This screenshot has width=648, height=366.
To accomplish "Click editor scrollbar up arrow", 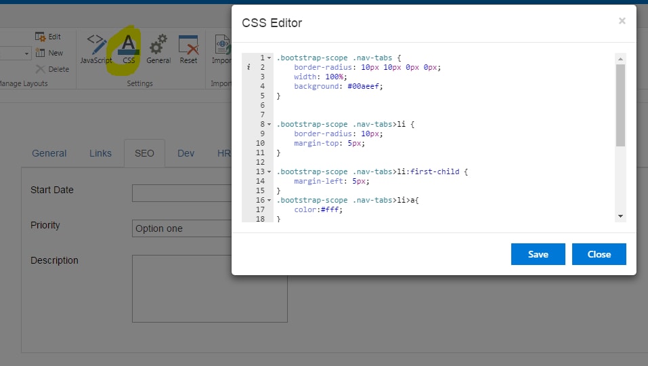I will point(620,59).
